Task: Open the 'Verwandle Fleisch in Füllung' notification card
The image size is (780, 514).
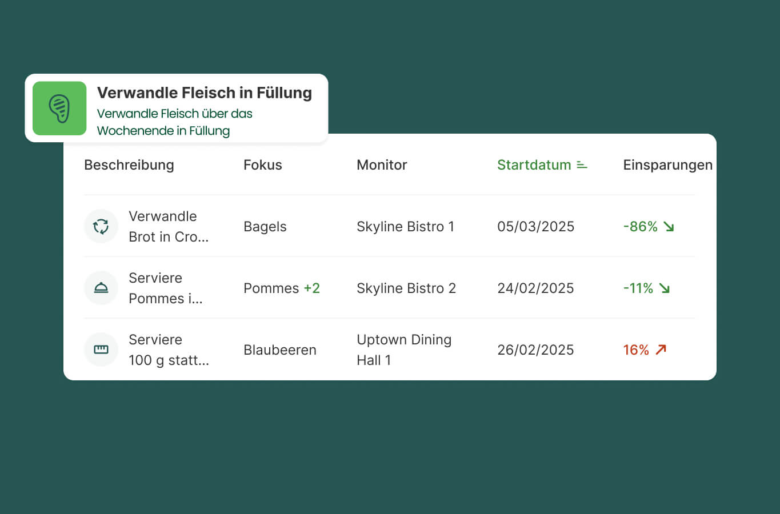Action: point(177,108)
